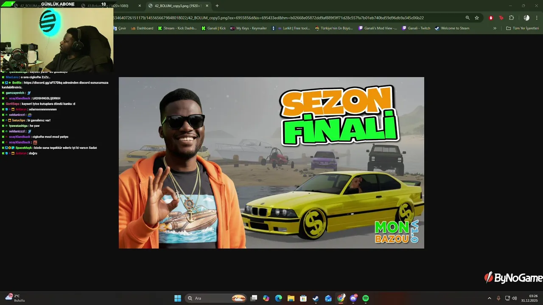Open the Çevir bookmark
The height and width of the screenshot is (305, 543).
(x=120, y=28)
